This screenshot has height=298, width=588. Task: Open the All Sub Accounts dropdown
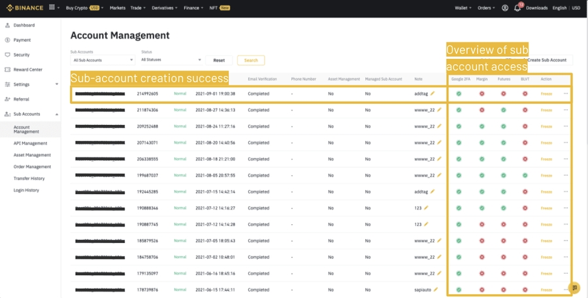click(x=103, y=60)
